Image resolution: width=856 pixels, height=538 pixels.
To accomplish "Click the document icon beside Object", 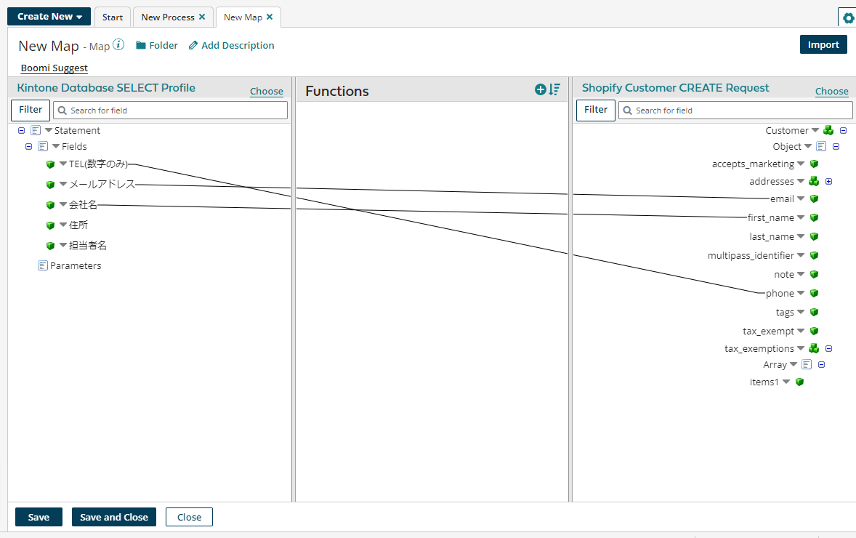I will (821, 146).
